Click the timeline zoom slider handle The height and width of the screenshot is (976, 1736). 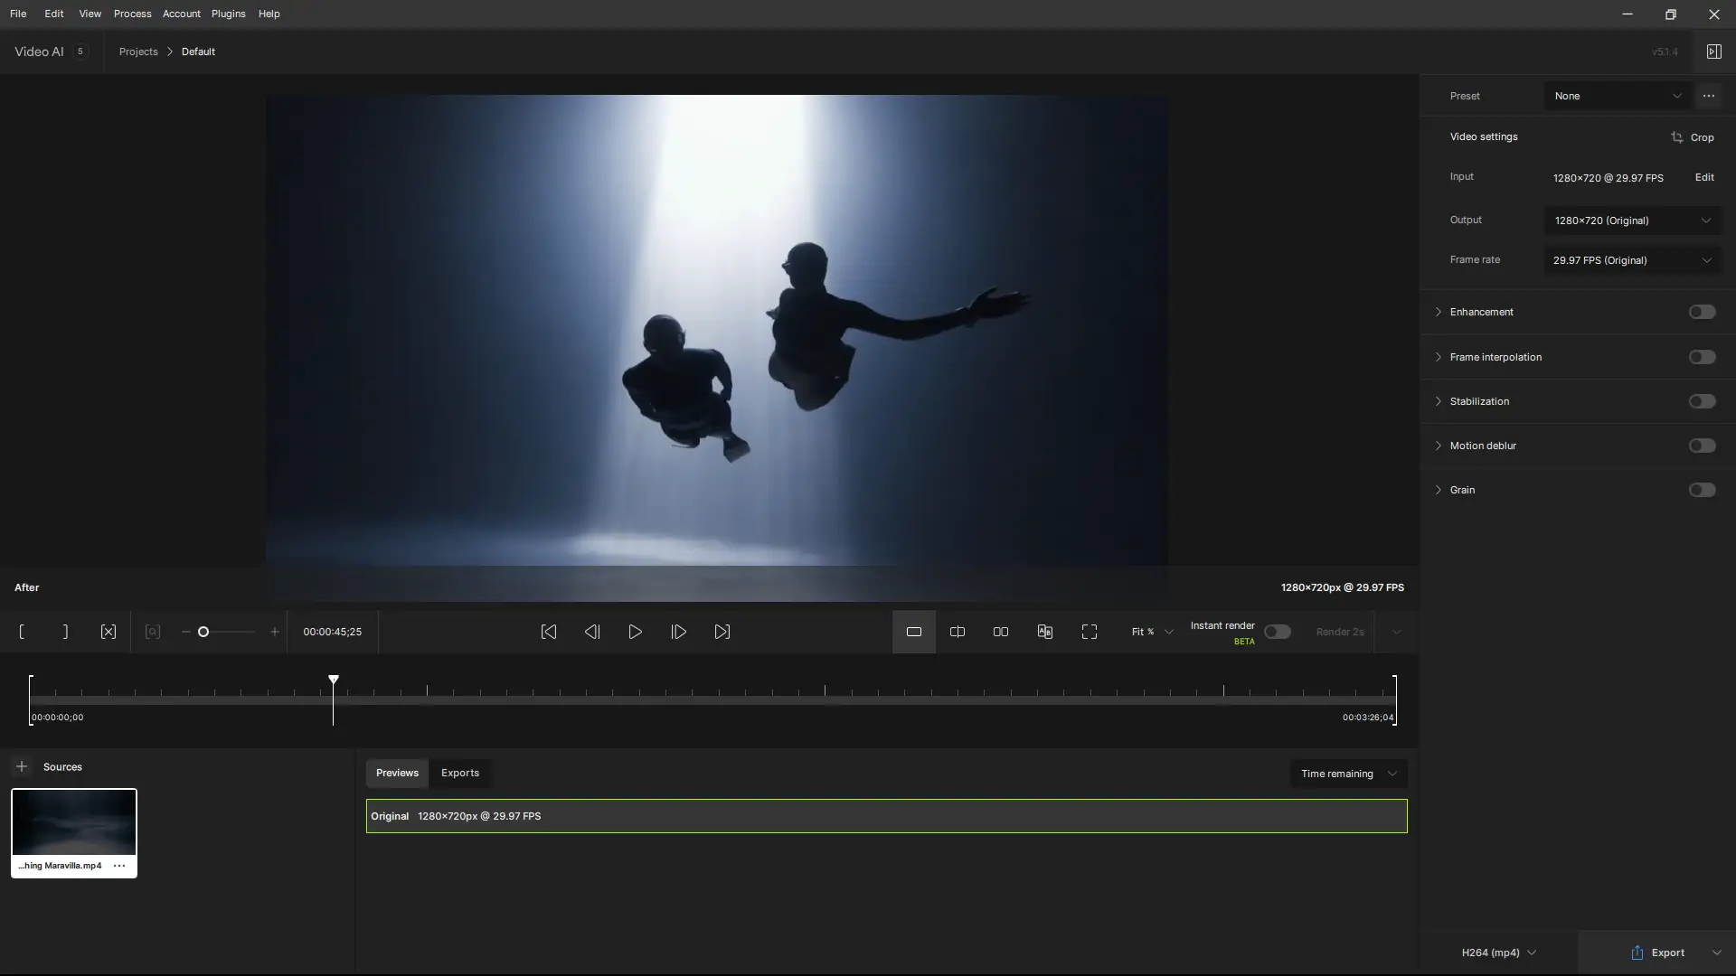coord(203,632)
